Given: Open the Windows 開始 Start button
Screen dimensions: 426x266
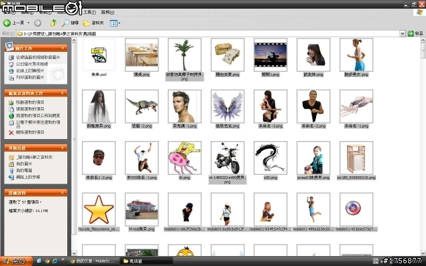Looking at the screenshot, I should tap(16, 261).
